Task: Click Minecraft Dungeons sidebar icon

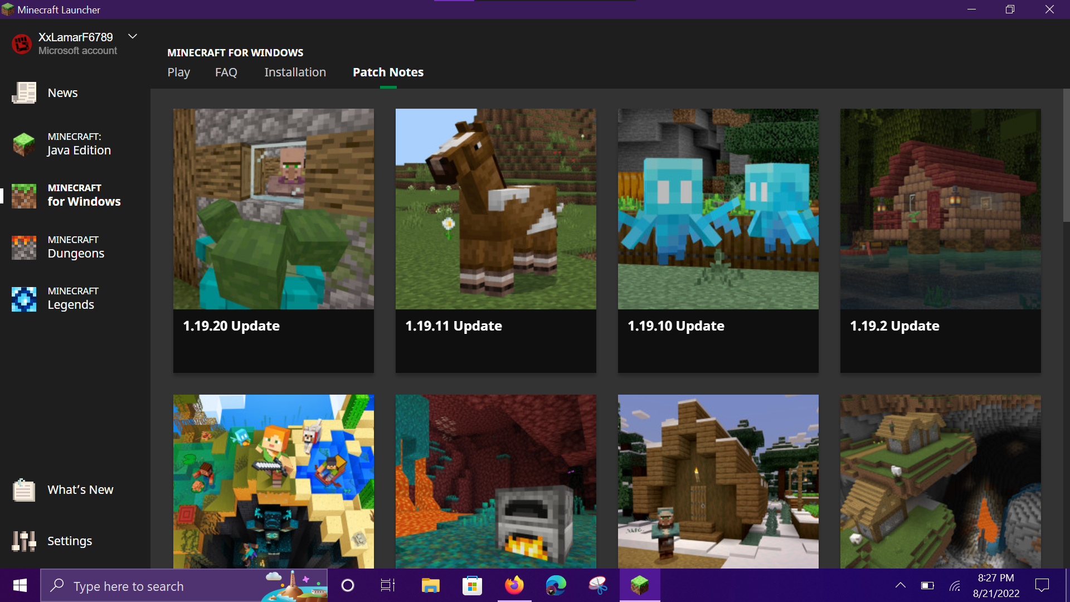Action: click(x=24, y=247)
